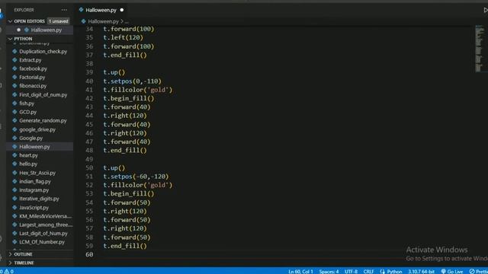The width and height of the screenshot is (488, 274).
Task: Click t.forward(100) on line 34
Action: point(129,29)
